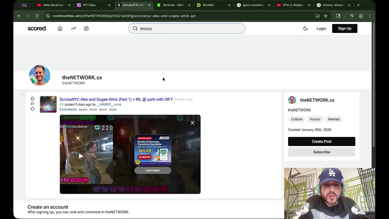Screen dimensions: 389x219
Task: Click the sidebar theNETWORK avatar
Action: [292, 100]
